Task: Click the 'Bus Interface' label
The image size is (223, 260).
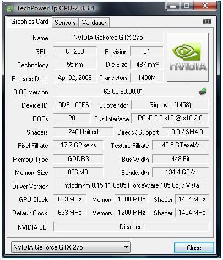Action: (x=112, y=119)
